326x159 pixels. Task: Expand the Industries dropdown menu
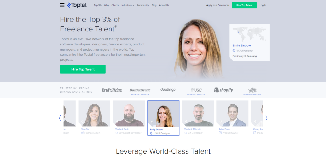pyautogui.click(x=128, y=5)
